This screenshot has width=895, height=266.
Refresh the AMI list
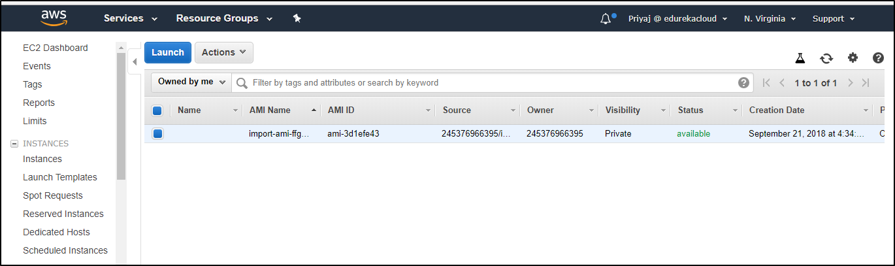pos(826,58)
